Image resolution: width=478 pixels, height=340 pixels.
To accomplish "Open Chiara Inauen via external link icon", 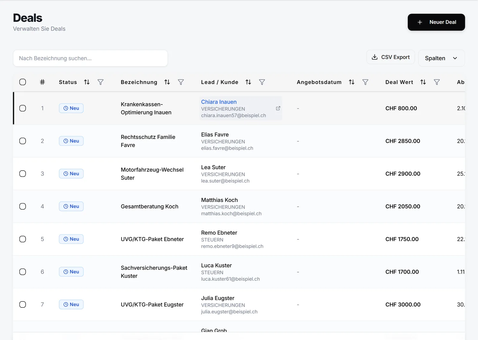I will point(278,108).
